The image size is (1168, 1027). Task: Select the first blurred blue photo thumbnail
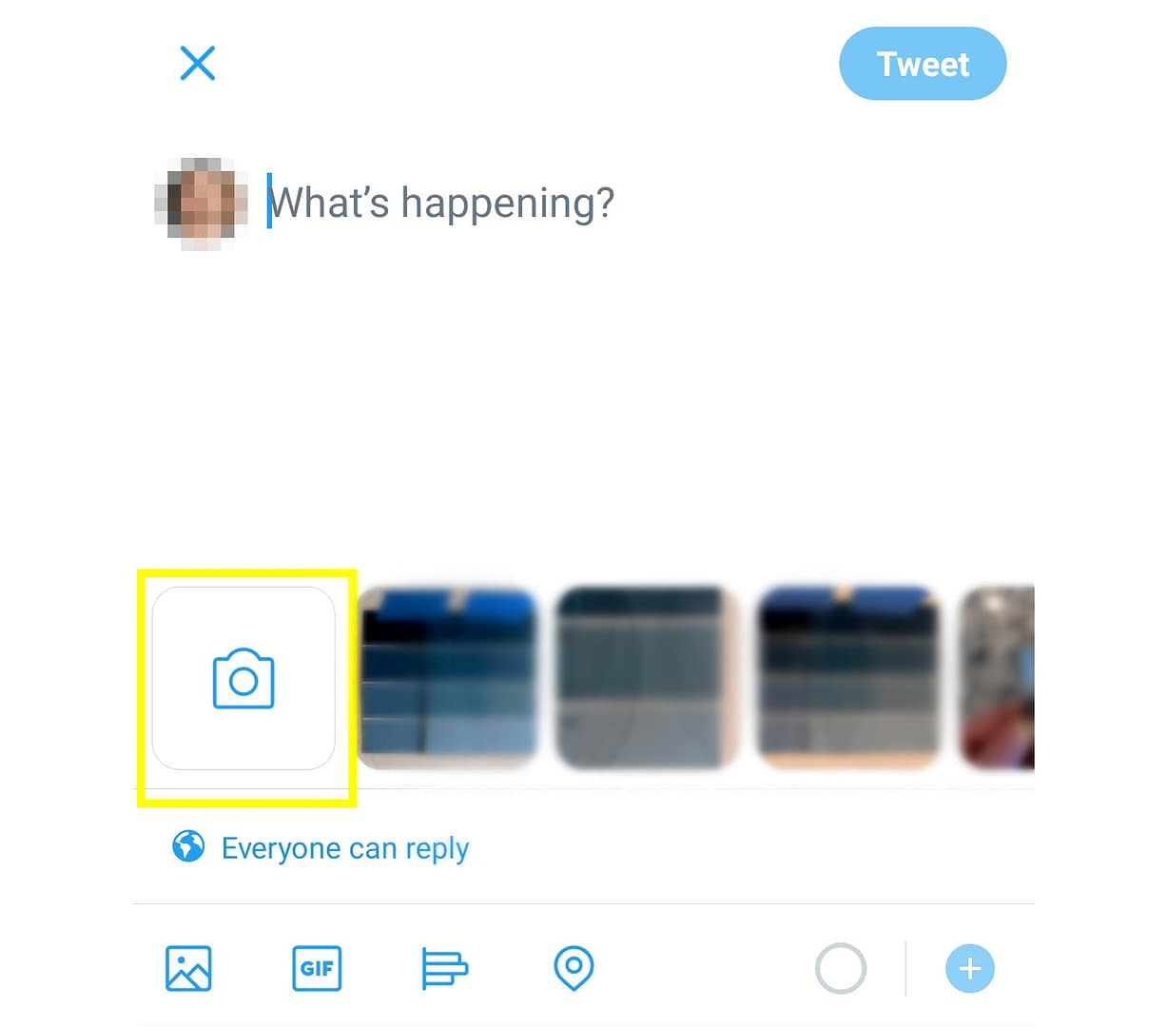[447, 678]
